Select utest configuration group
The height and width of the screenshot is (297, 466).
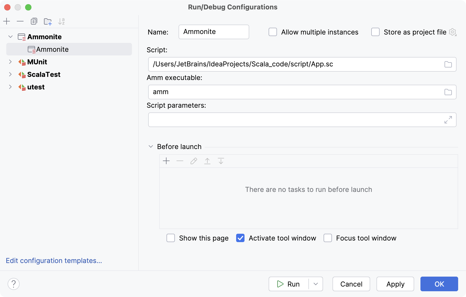click(36, 87)
